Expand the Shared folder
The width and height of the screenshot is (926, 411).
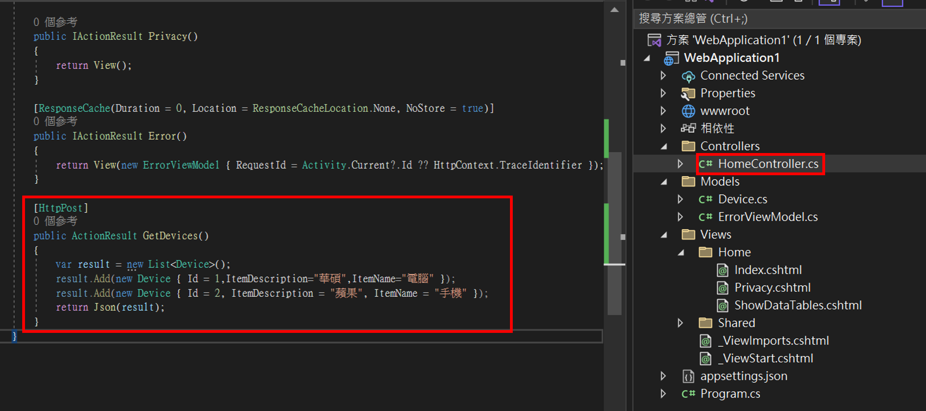tap(680, 323)
